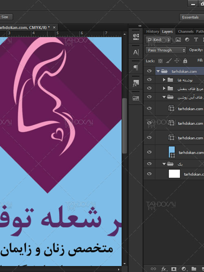This screenshot has height=272, width=204.
Task: Switch to the History tab
Action: [x=153, y=31]
